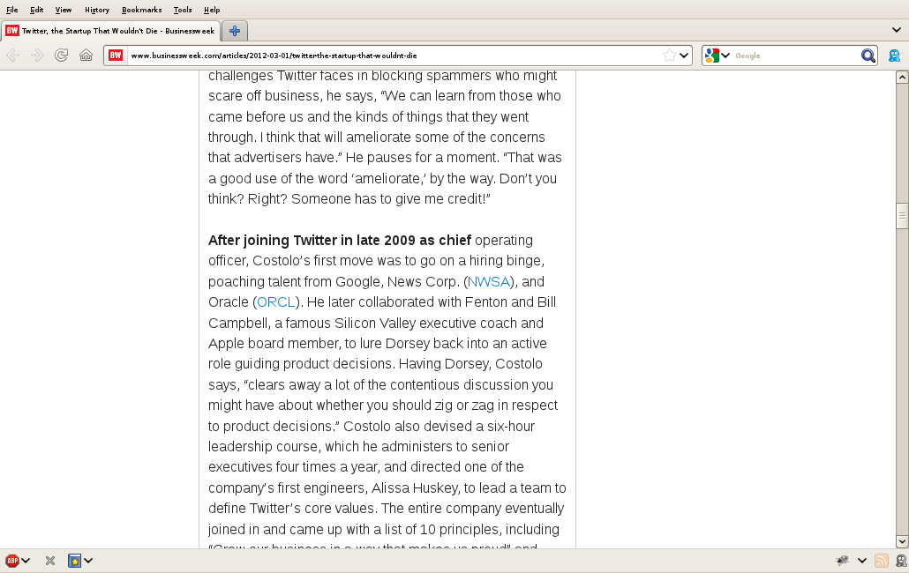The width and height of the screenshot is (909, 573).
Task: Click the Google search field
Action: pos(795,56)
